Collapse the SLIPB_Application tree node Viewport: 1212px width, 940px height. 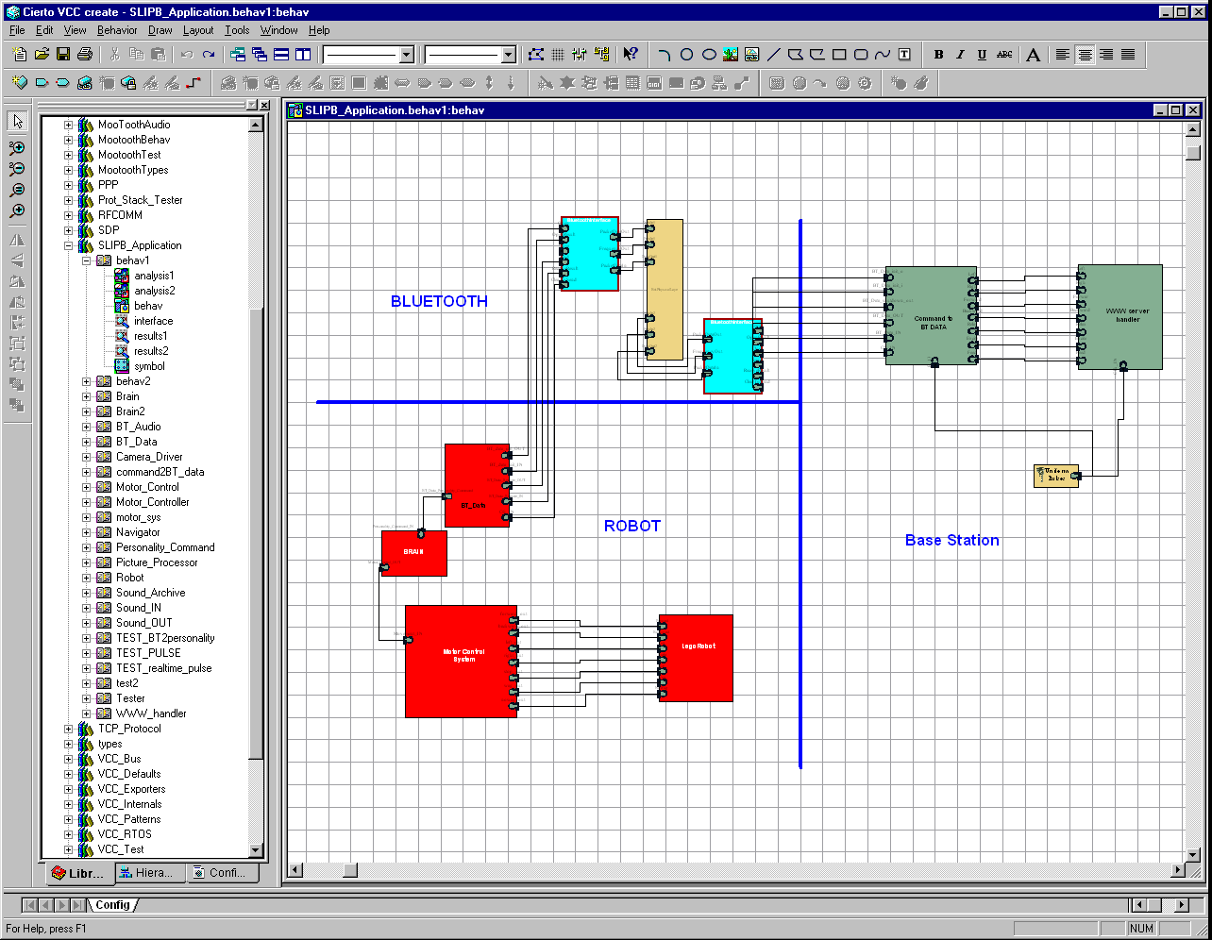coord(68,245)
